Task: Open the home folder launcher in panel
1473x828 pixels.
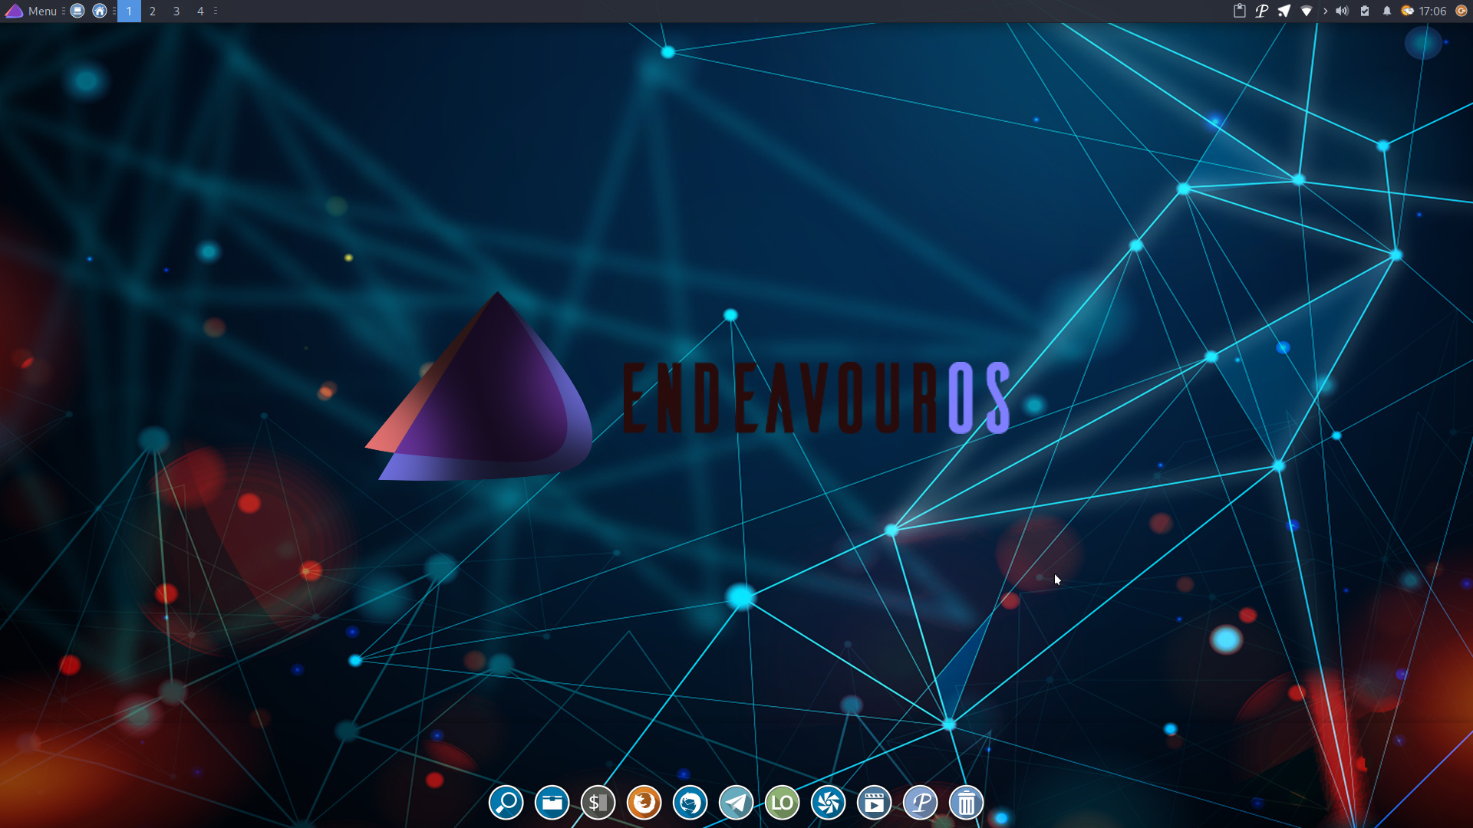Action: click(x=100, y=11)
